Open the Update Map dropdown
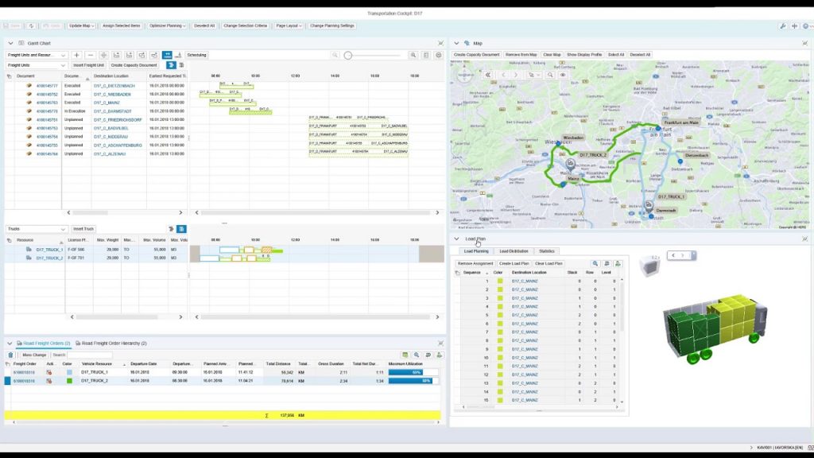This screenshot has width=814, height=458. point(81,25)
